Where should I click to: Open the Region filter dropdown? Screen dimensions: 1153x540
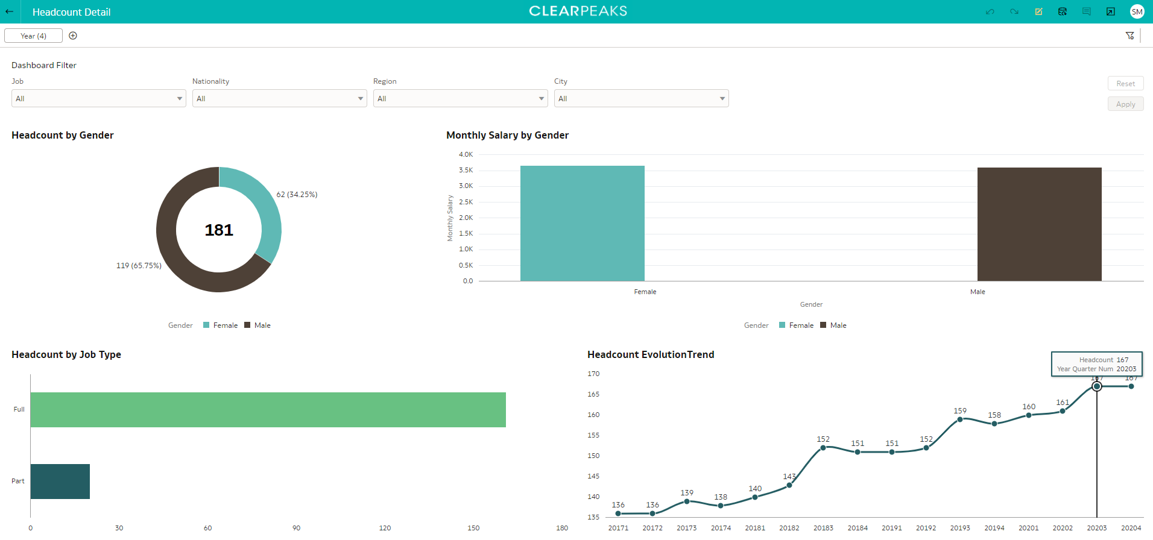click(x=461, y=98)
